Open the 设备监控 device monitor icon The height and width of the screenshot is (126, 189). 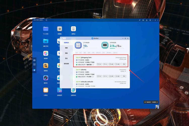59,90
